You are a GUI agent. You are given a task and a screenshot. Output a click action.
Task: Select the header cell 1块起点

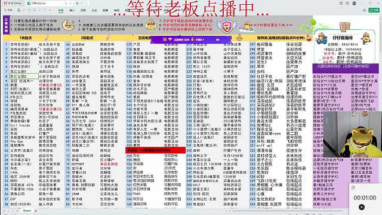click(25, 38)
